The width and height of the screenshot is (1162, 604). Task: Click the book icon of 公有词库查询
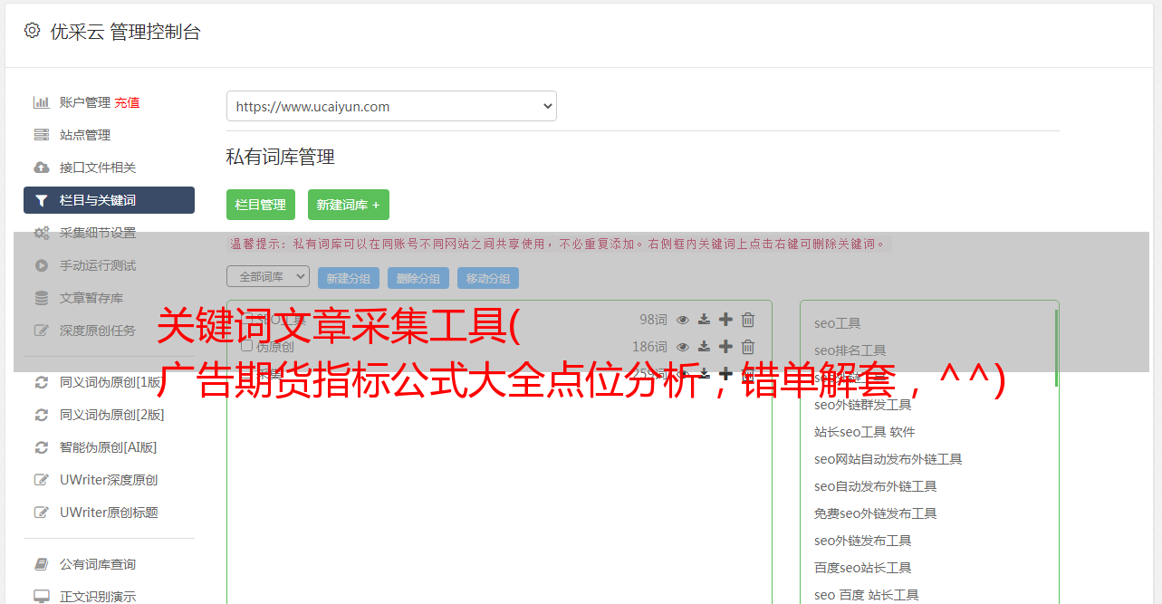point(42,564)
